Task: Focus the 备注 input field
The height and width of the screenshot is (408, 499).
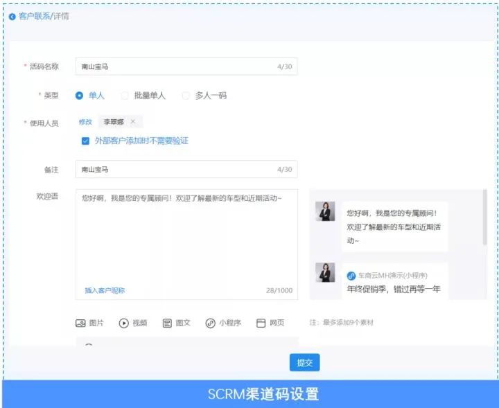Action: (186, 169)
